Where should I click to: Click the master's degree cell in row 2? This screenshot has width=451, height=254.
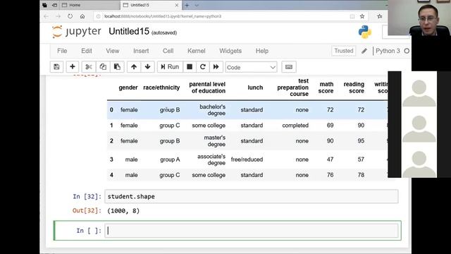214,141
